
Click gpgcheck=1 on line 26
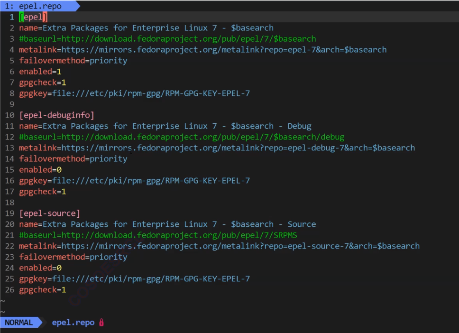(43, 290)
